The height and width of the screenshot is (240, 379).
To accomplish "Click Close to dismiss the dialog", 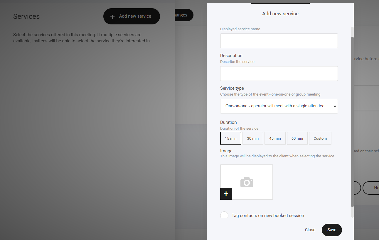I will click(x=310, y=230).
